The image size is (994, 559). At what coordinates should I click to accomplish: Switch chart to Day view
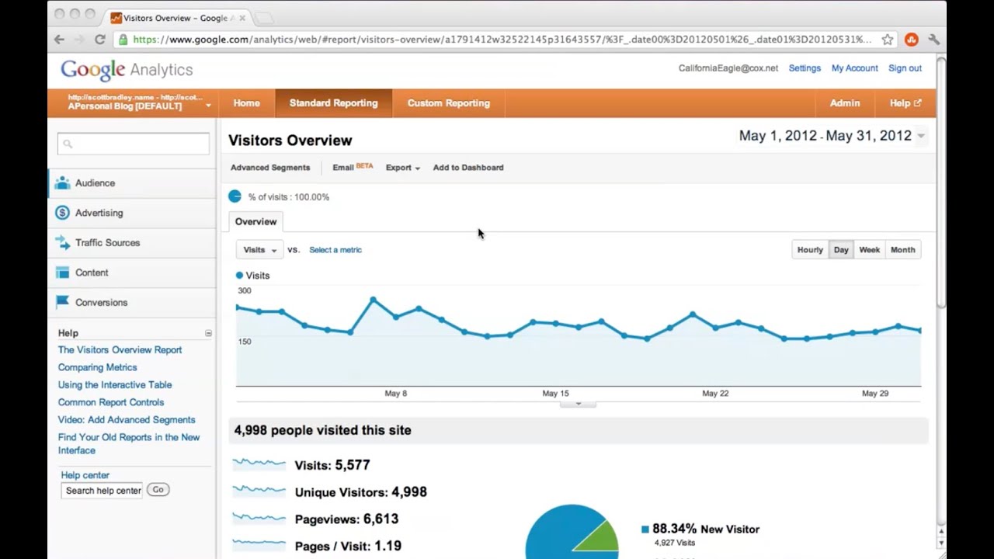[x=841, y=250]
